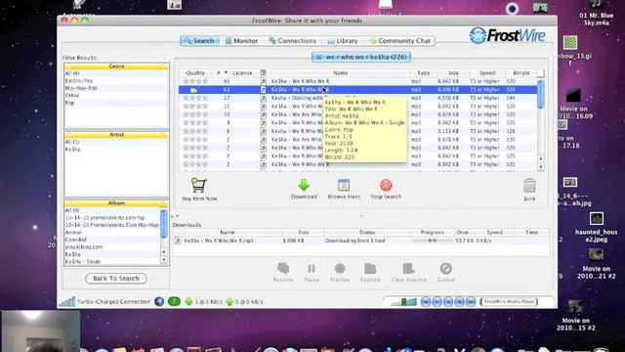The image size is (625, 352).
Task: Adjust the media player volume slider
Action: (403, 302)
